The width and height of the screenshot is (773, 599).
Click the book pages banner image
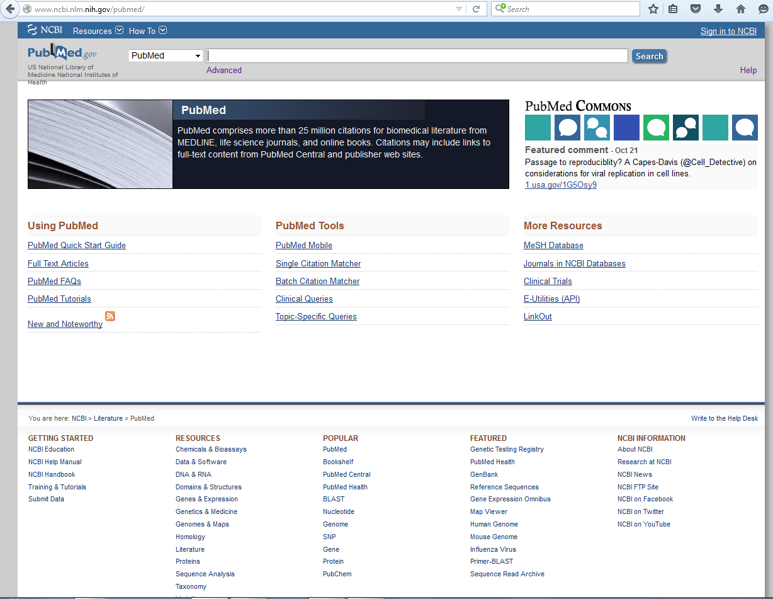pos(100,144)
